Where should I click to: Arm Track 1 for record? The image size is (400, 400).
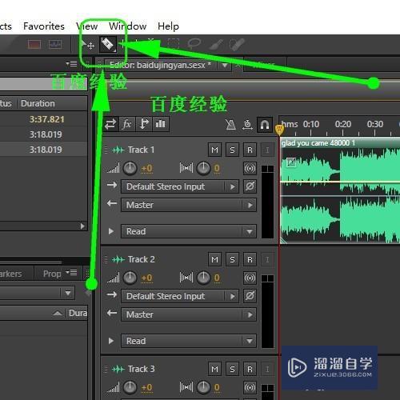click(x=250, y=150)
